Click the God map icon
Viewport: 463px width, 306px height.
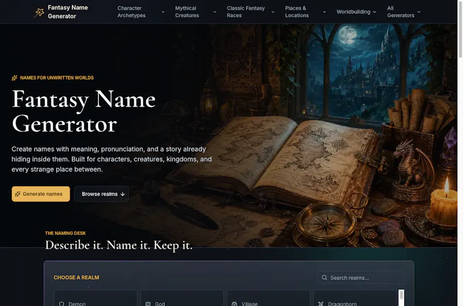coord(148,304)
